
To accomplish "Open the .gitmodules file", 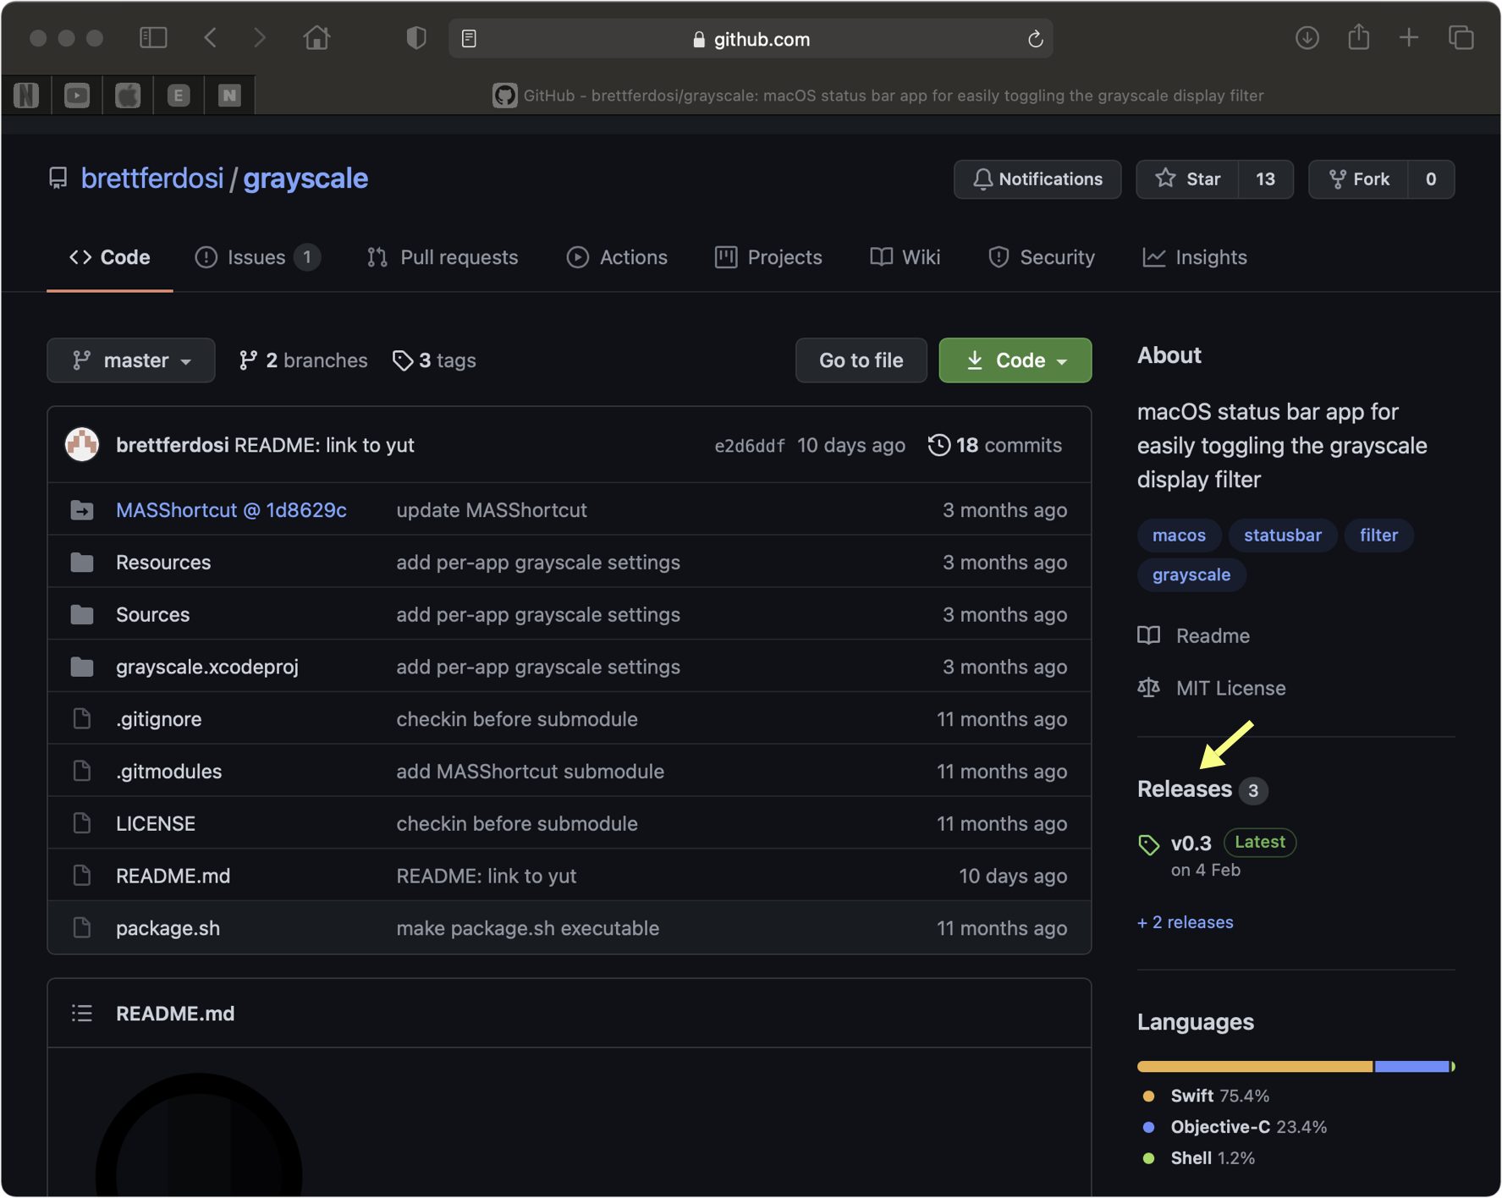I will coord(169,772).
